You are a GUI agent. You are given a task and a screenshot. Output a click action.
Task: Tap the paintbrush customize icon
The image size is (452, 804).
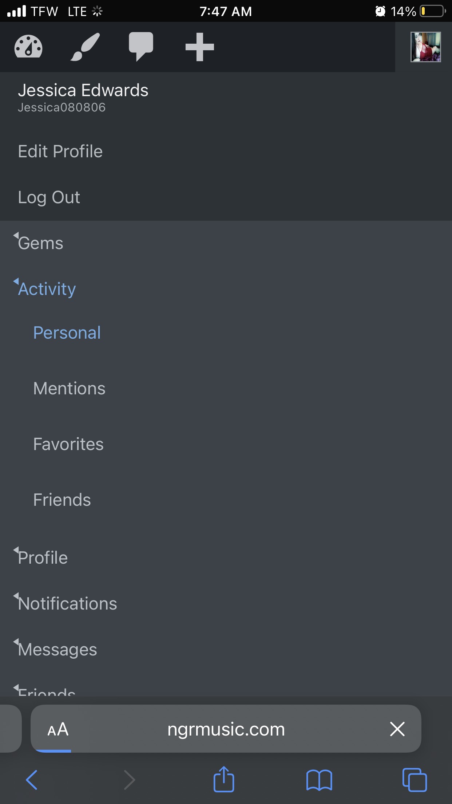tap(85, 47)
